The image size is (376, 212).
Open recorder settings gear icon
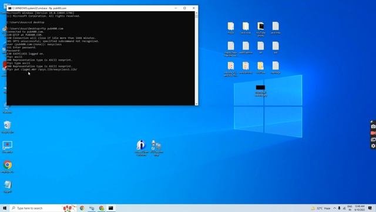point(373,146)
